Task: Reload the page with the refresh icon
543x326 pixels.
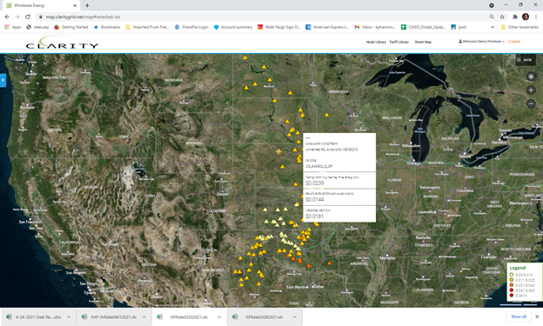Action: [x=28, y=17]
